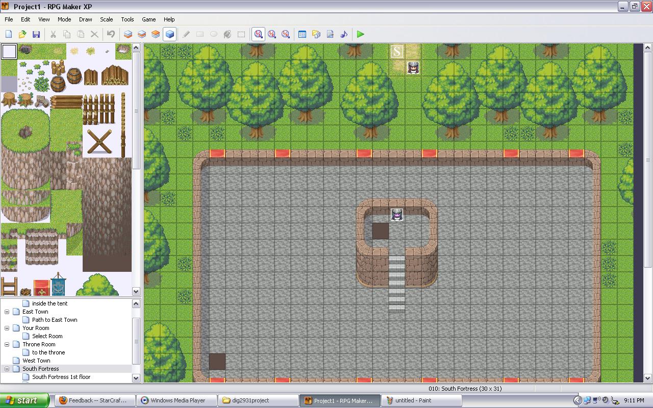653x408 pixels.
Task: Open the Scale menu
Action: click(107, 19)
